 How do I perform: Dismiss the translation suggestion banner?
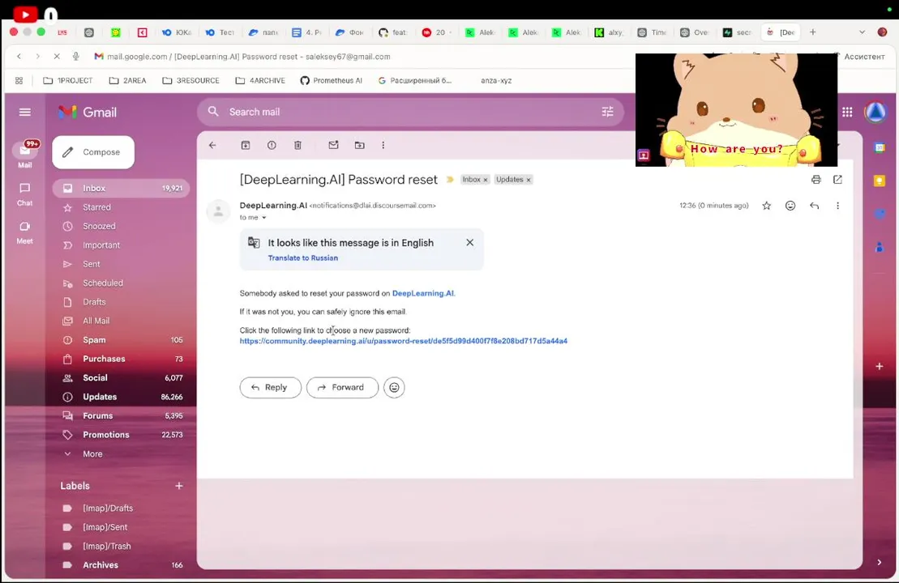pyautogui.click(x=470, y=243)
